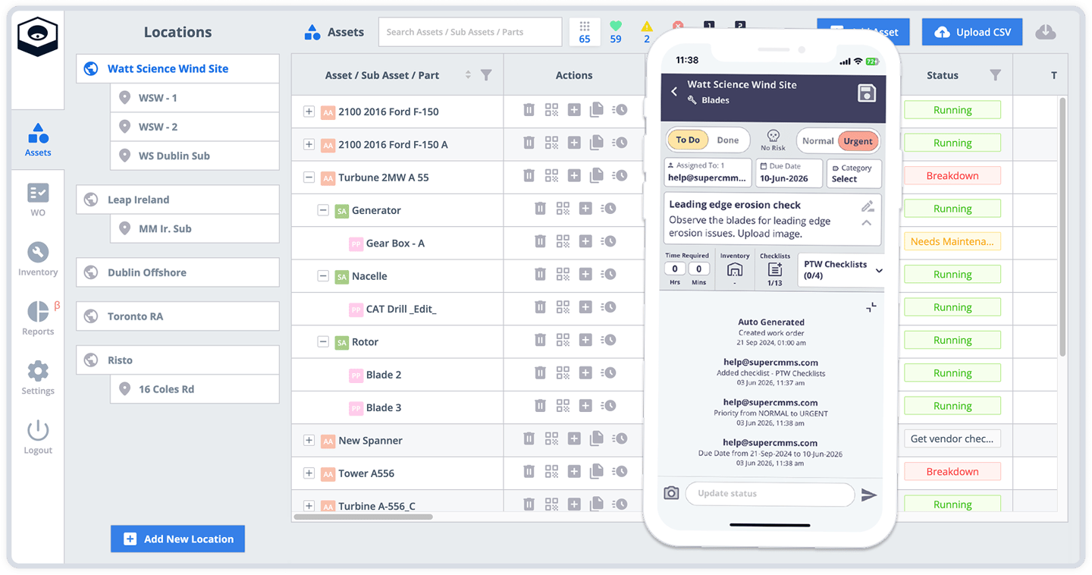The width and height of the screenshot is (1092, 575).
Task: Set priority to Urgent
Action: [858, 141]
